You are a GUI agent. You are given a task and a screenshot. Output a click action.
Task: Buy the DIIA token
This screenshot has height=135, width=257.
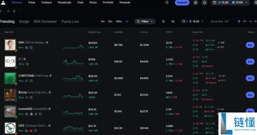[249, 45]
